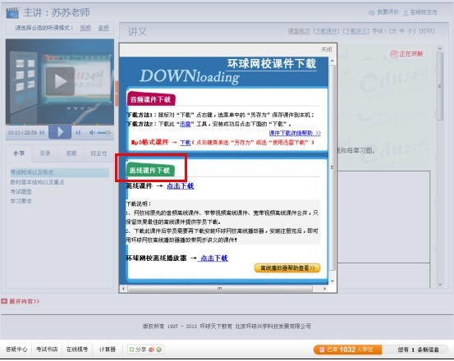Click the blue play button below video

click(x=60, y=132)
